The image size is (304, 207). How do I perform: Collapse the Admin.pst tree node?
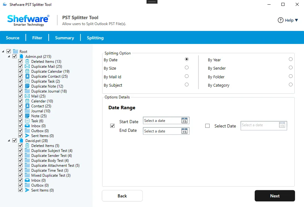9,56
